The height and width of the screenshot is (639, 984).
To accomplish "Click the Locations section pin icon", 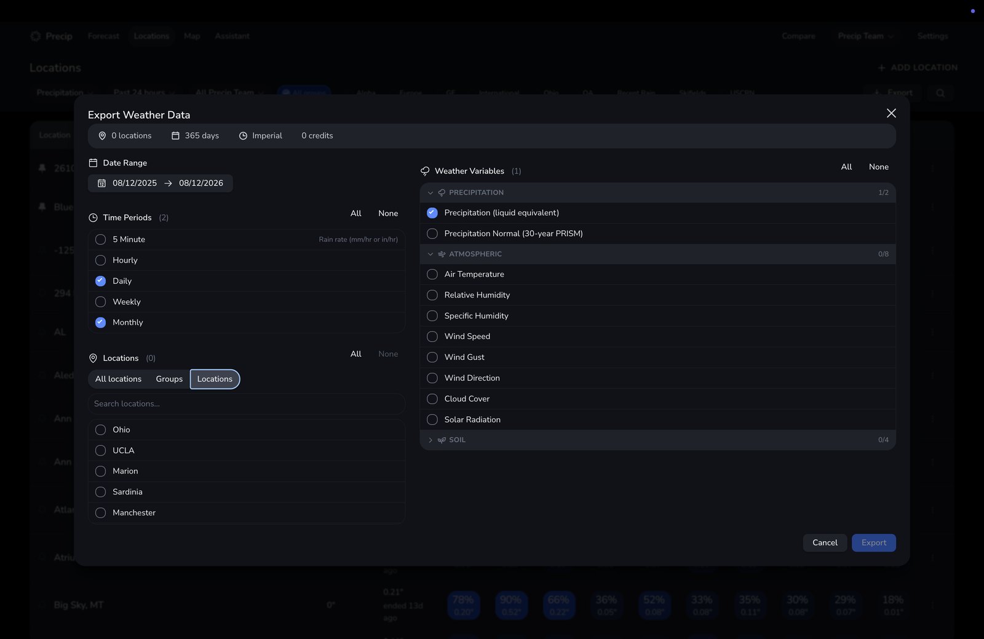I will (93, 358).
